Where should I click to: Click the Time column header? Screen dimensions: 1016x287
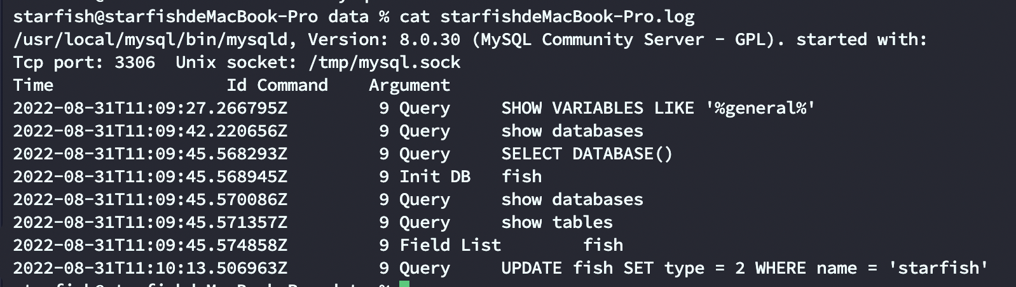(33, 85)
